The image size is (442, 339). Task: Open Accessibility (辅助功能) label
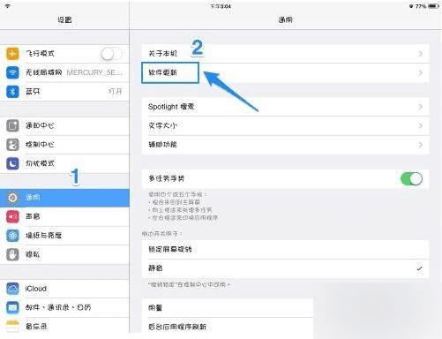coord(162,145)
